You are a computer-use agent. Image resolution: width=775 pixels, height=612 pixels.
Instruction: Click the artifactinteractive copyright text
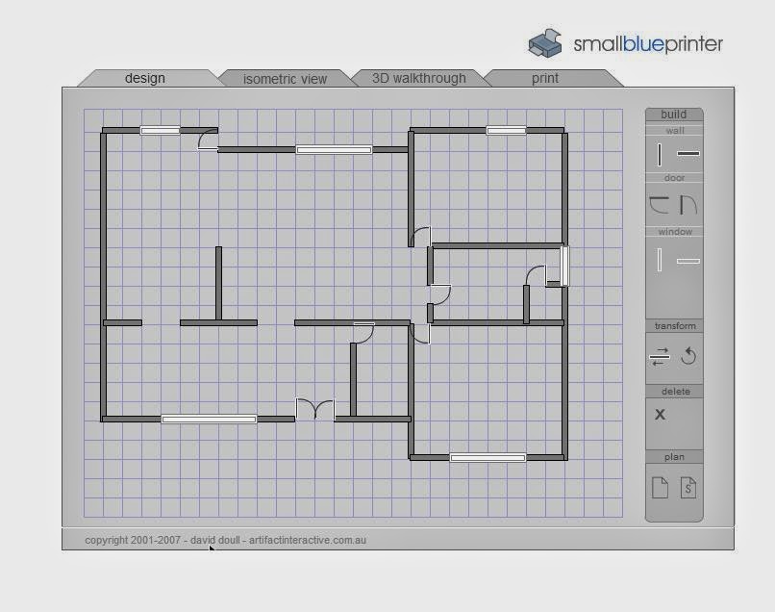click(225, 540)
